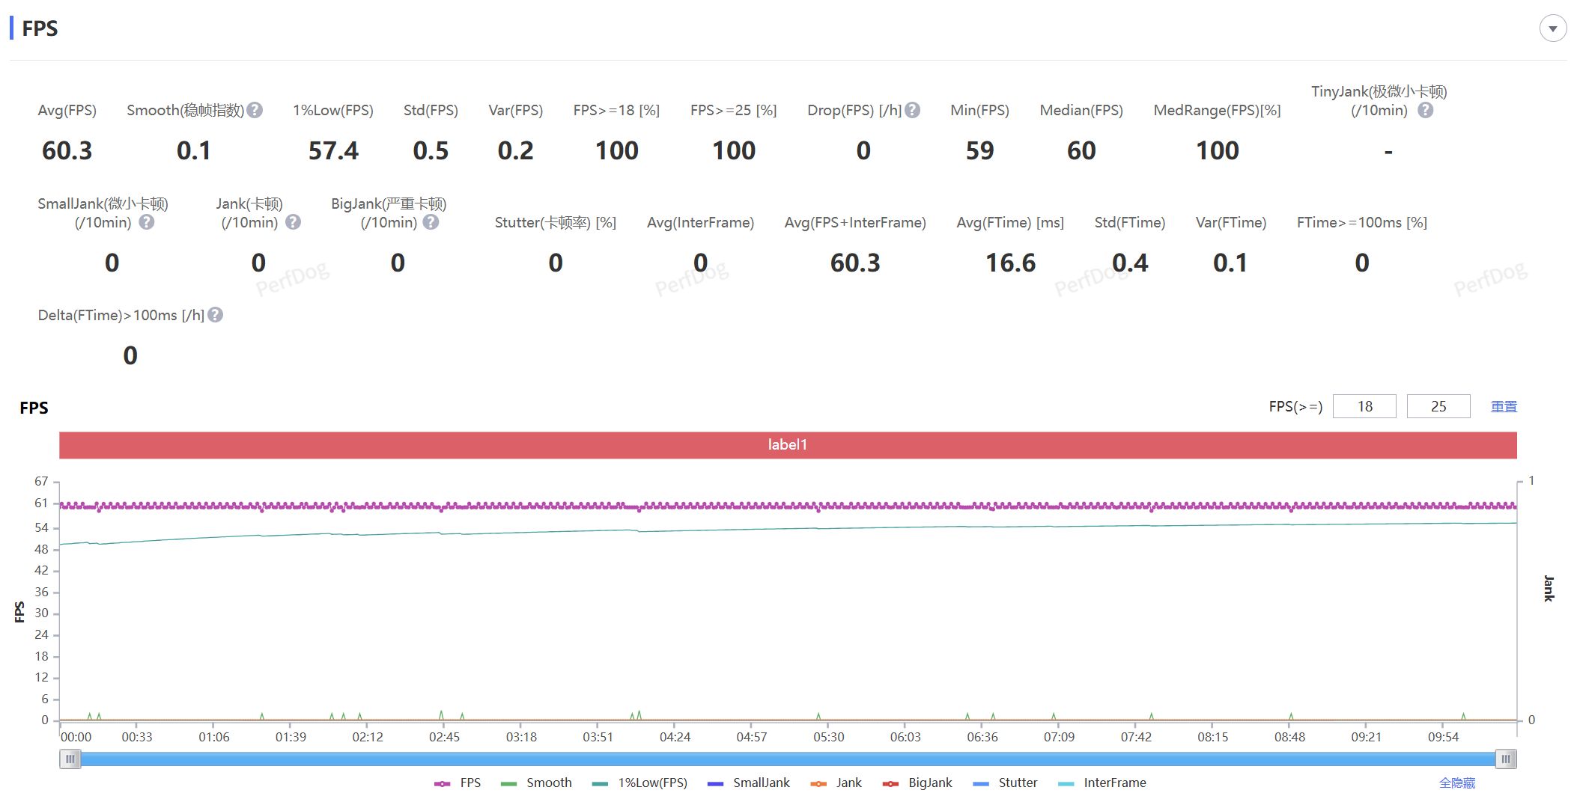Screen dimensions: 1574x793
Task: Toggle InterFrame legend entry
Action: tap(1102, 783)
